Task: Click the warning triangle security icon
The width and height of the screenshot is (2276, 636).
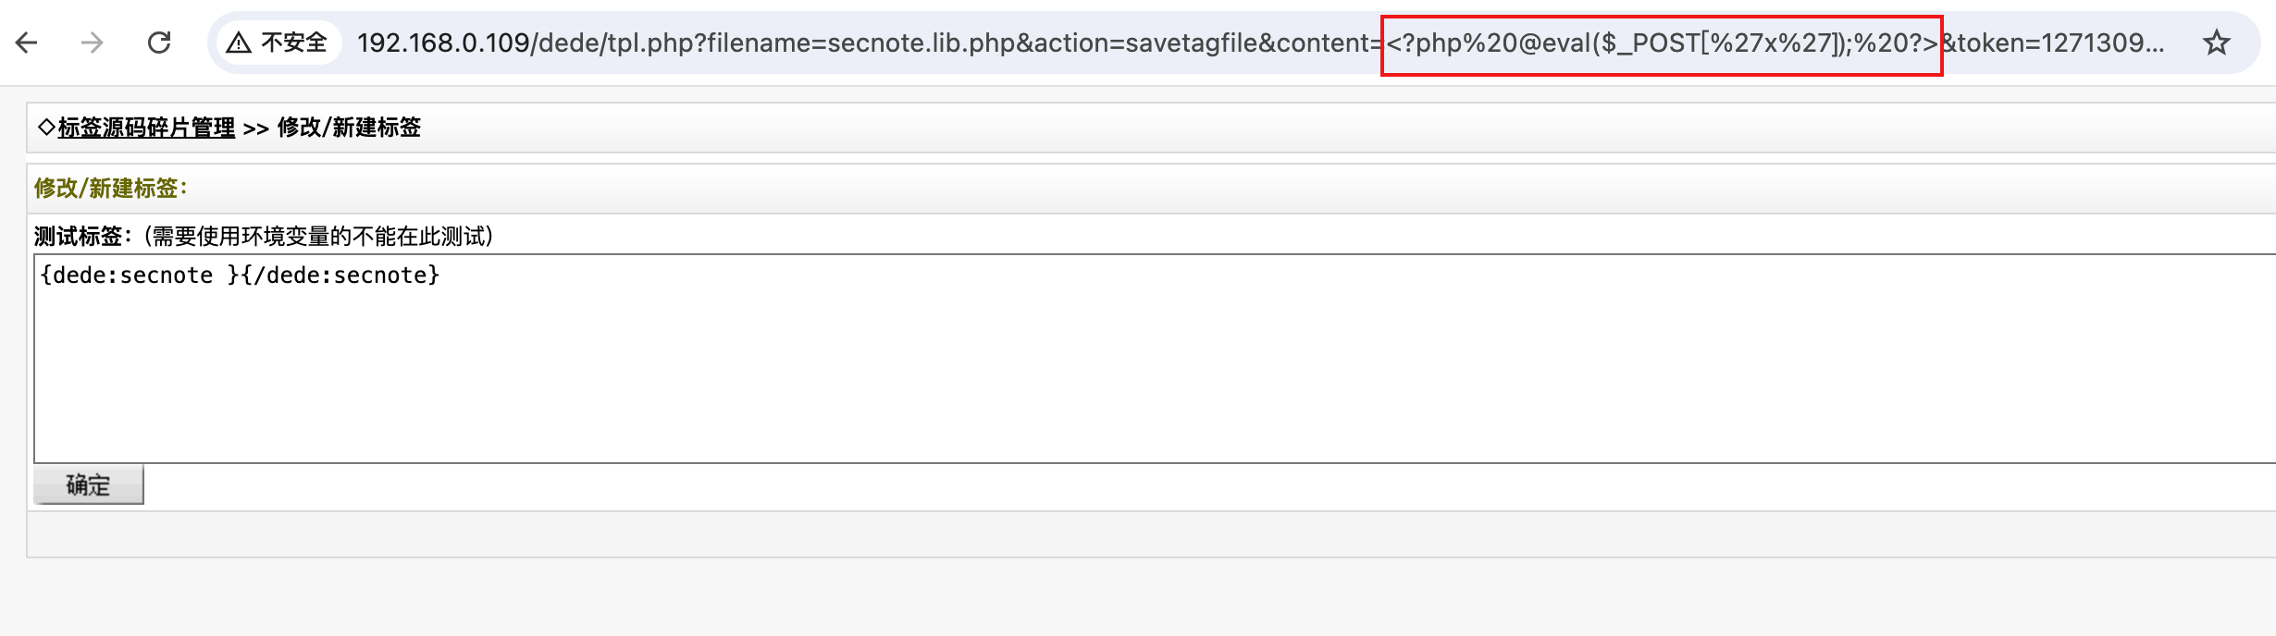Action: (239, 43)
